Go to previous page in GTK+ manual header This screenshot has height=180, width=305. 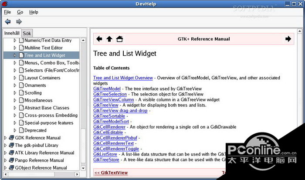99,39
